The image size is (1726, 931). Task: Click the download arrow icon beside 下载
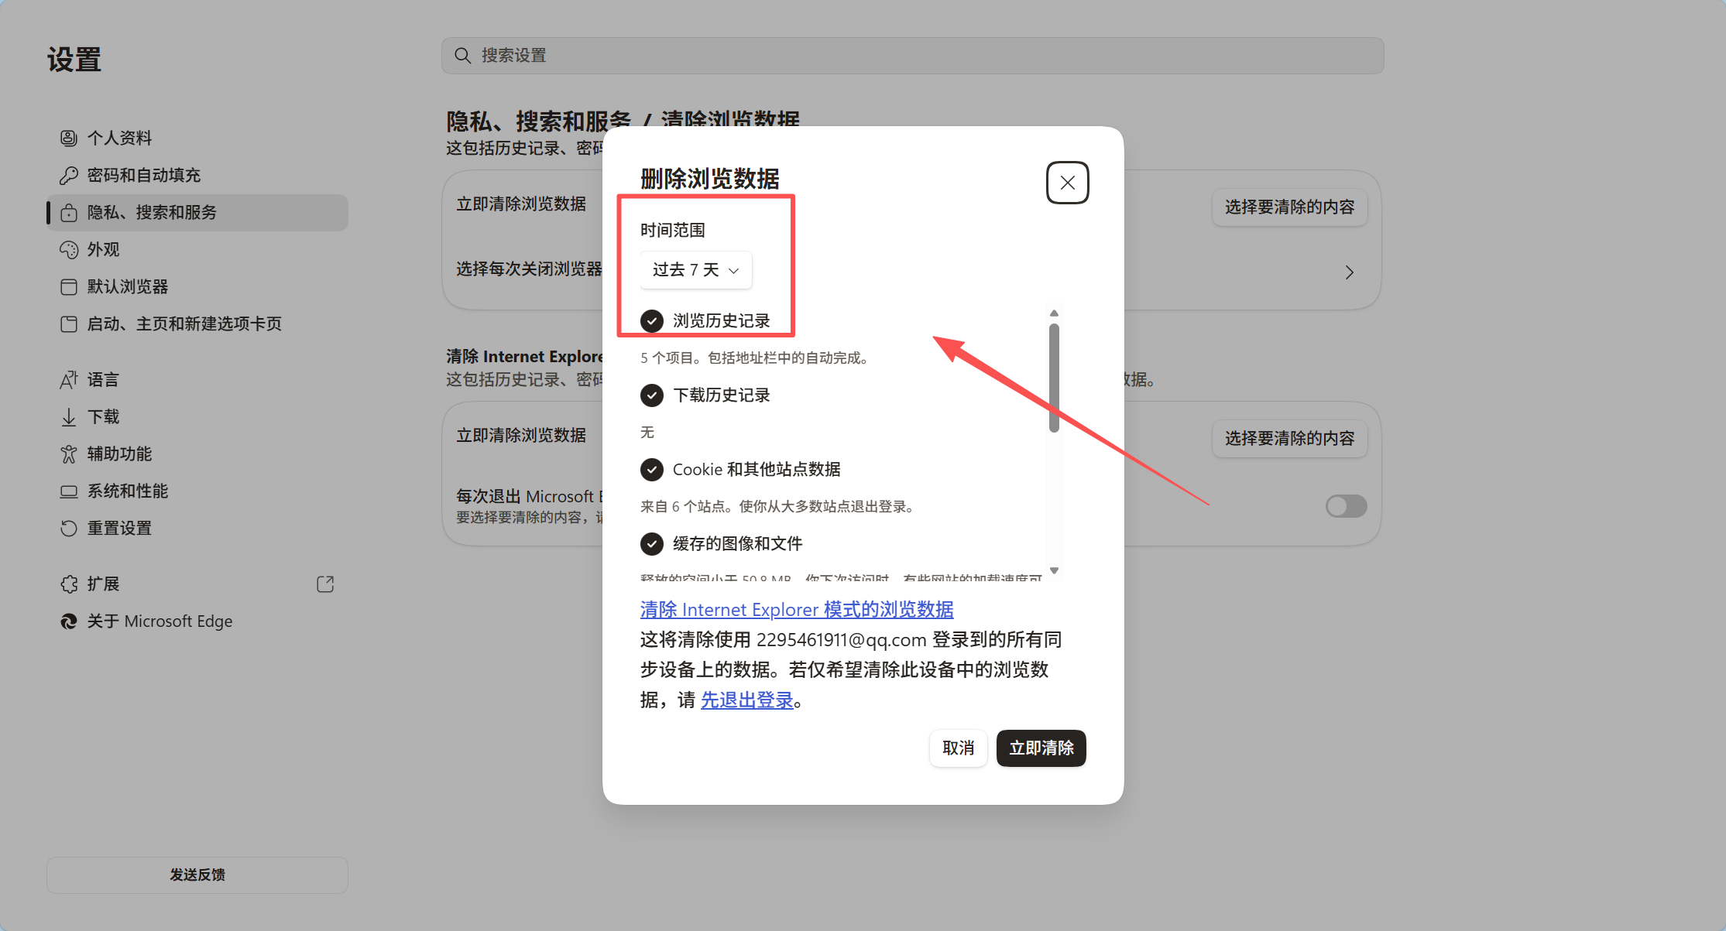[69, 416]
